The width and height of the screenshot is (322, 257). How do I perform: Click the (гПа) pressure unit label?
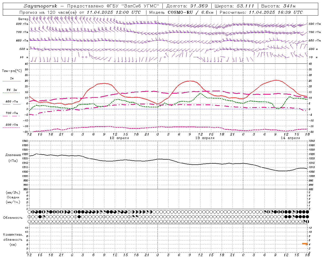13,161
